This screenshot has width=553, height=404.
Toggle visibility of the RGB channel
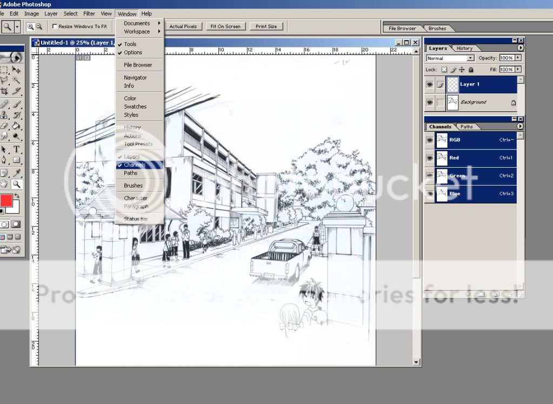pos(430,140)
